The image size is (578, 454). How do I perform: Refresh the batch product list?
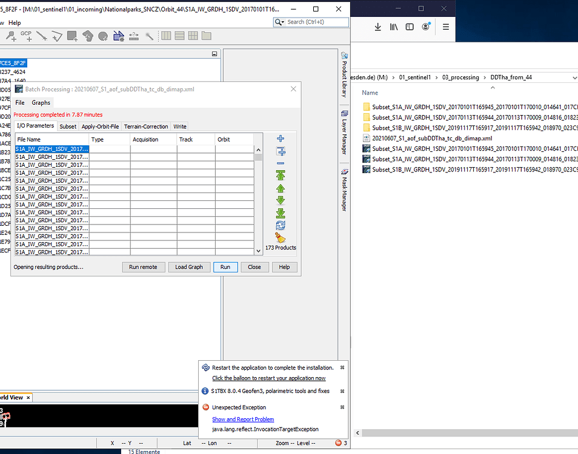(280, 224)
